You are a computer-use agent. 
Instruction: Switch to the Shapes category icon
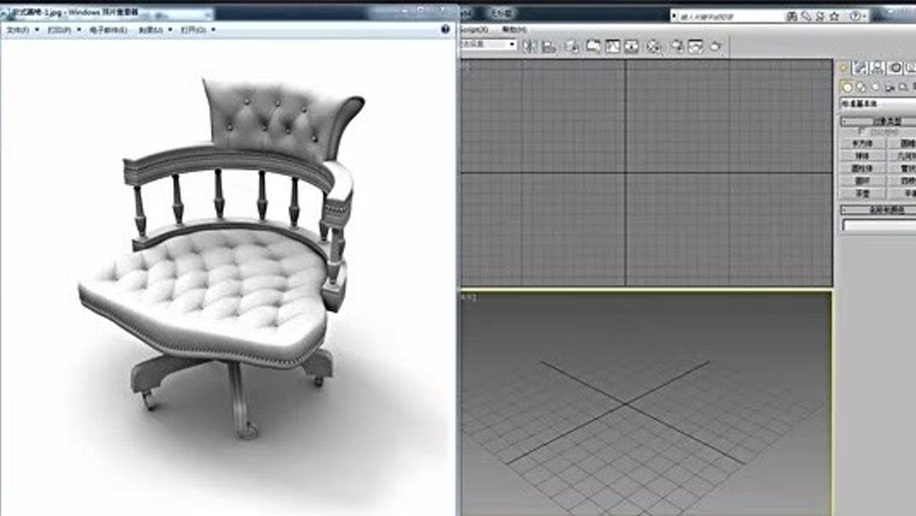(860, 87)
